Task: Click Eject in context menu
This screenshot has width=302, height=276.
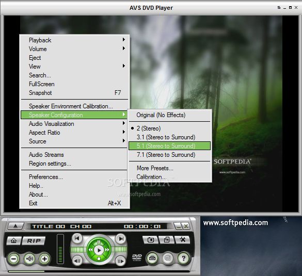Action: coord(74,58)
